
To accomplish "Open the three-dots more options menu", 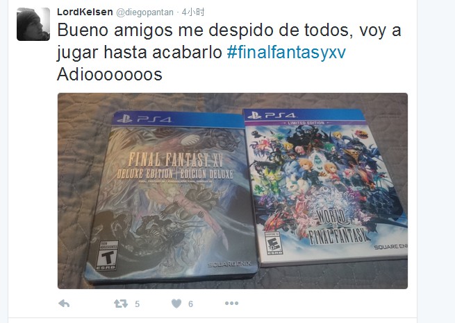I will click(x=231, y=304).
